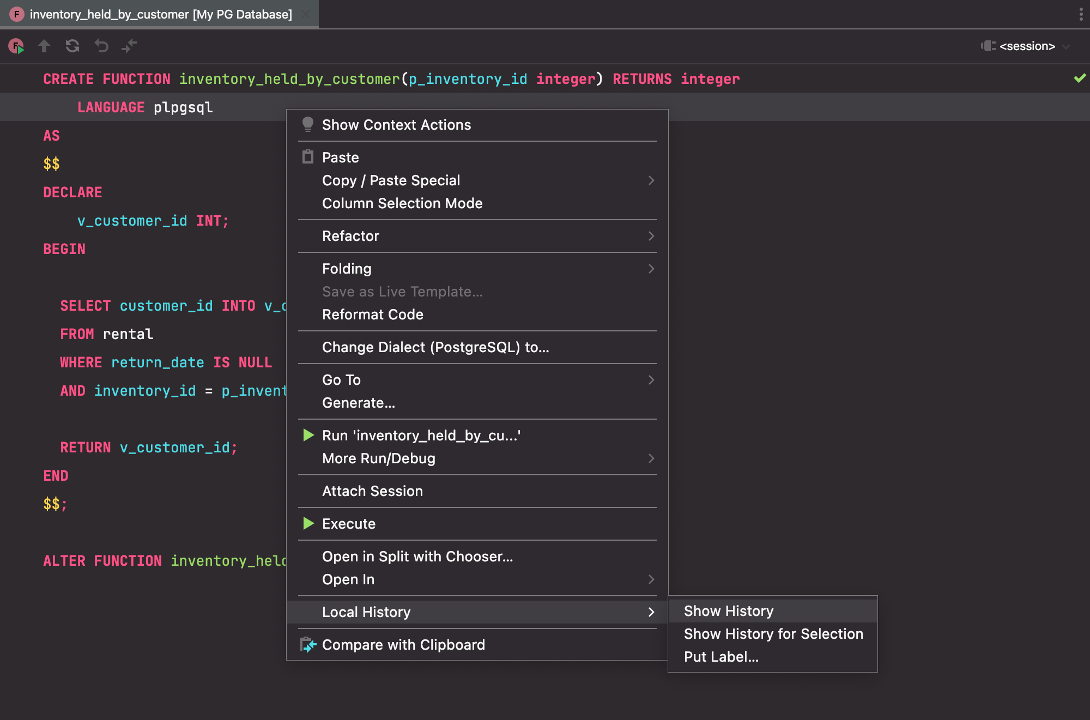Screen dimensions: 1090x720
Task: Click the Submit (up arrow) toolbar icon
Action: (44, 46)
